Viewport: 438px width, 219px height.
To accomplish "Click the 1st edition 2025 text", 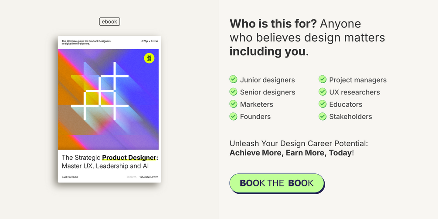I will click(x=149, y=177).
